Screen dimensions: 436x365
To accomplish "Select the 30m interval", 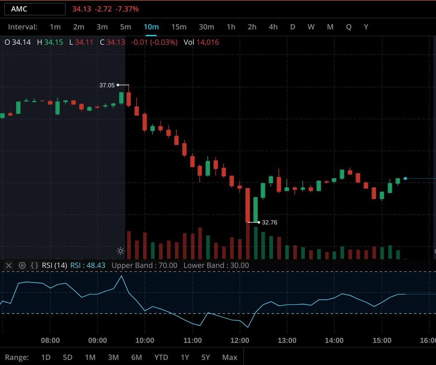I will tap(207, 27).
